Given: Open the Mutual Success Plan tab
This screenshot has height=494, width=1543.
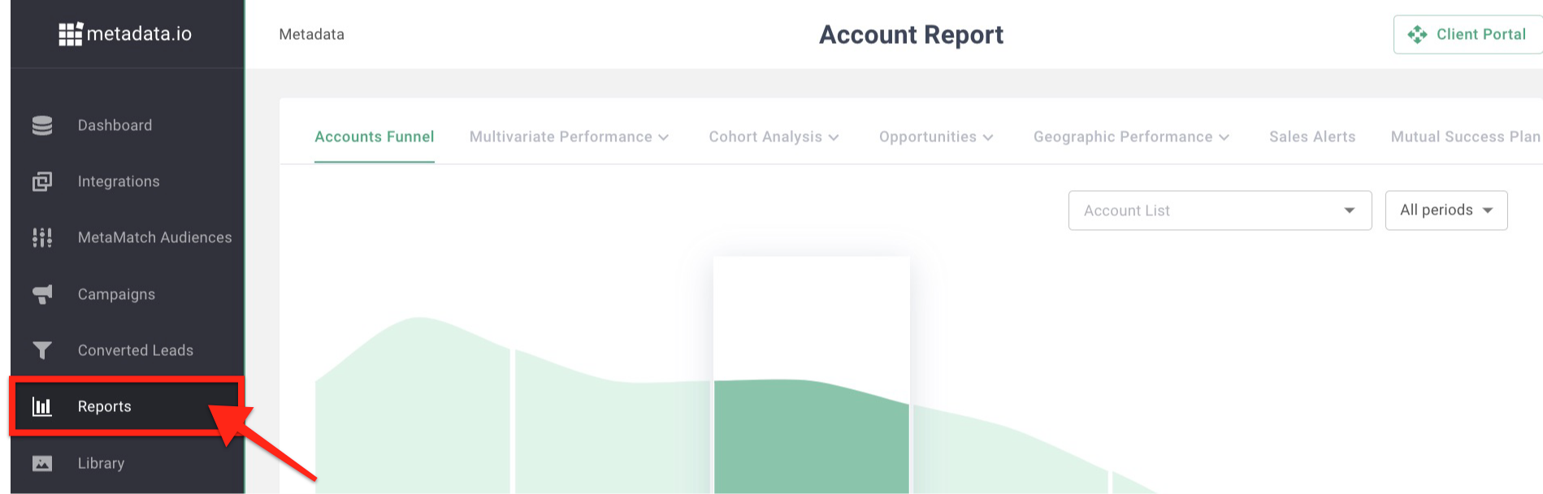Looking at the screenshot, I should [1465, 137].
